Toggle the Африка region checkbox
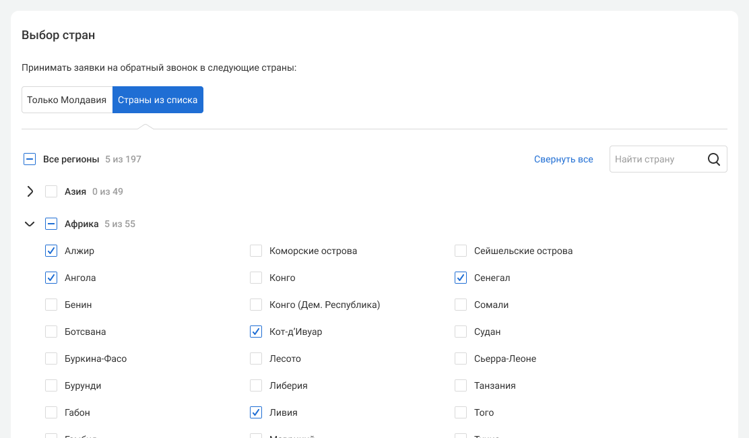Image resolution: width=749 pixels, height=438 pixels. pos(51,224)
